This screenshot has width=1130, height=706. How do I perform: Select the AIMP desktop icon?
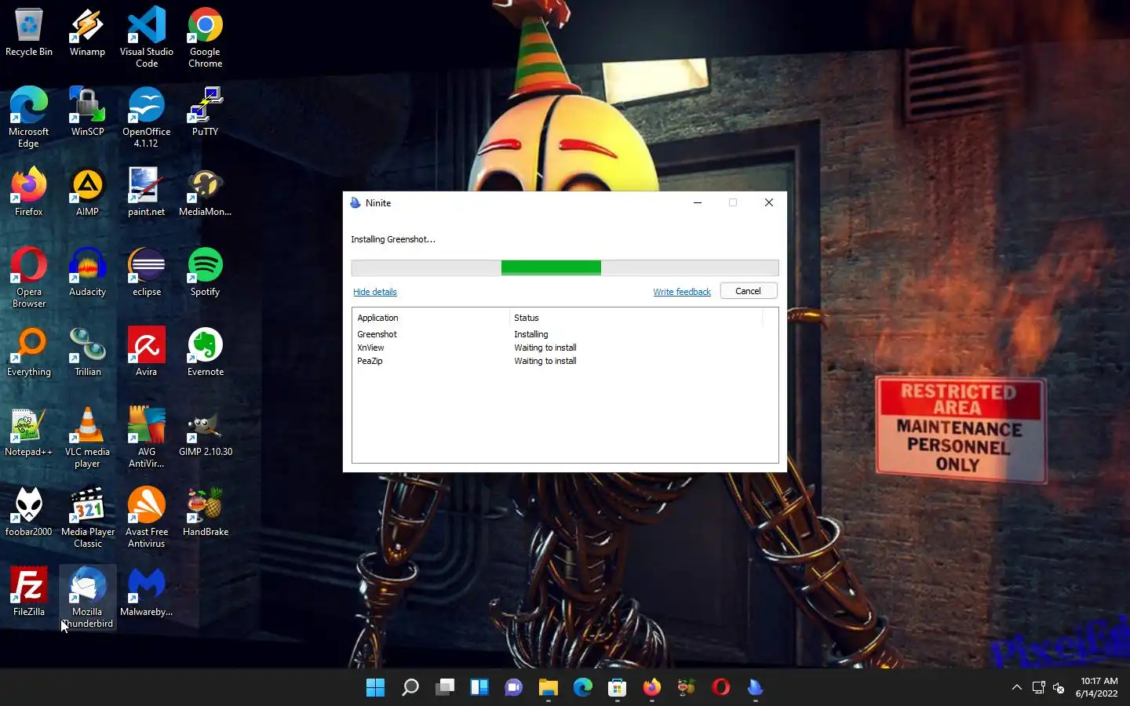pos(87,192)
